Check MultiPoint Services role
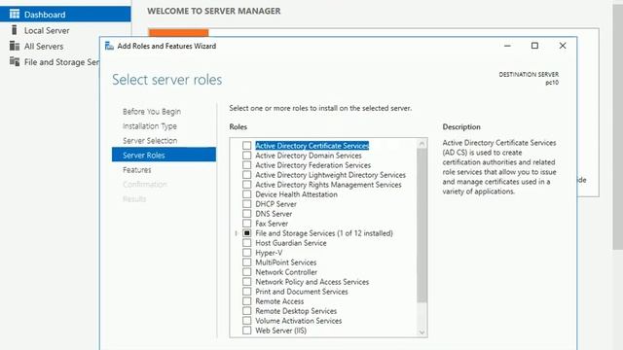The height and width of the screenshot is (350, 623). tap(246, 262)
